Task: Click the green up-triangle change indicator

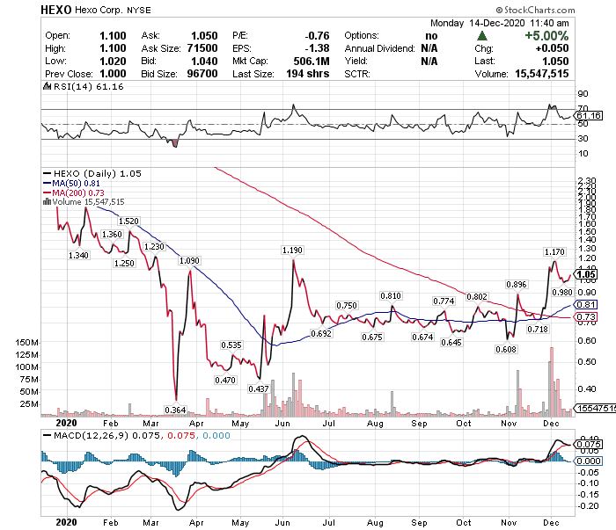Action: [x=482, y=36]
